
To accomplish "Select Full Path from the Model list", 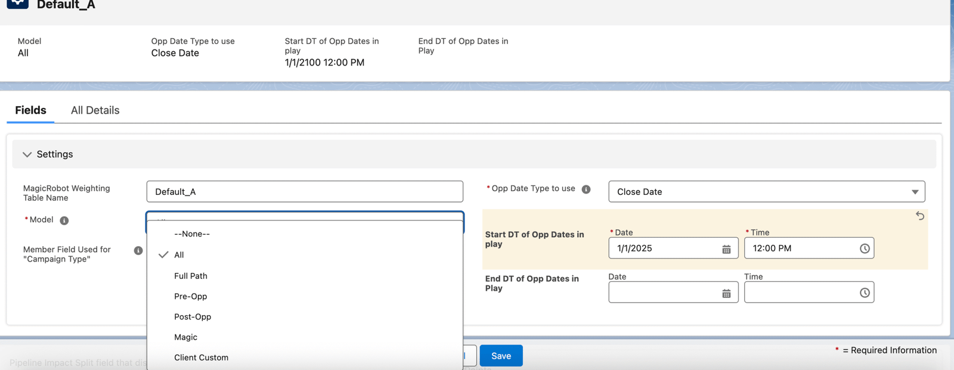I will 305,276.
